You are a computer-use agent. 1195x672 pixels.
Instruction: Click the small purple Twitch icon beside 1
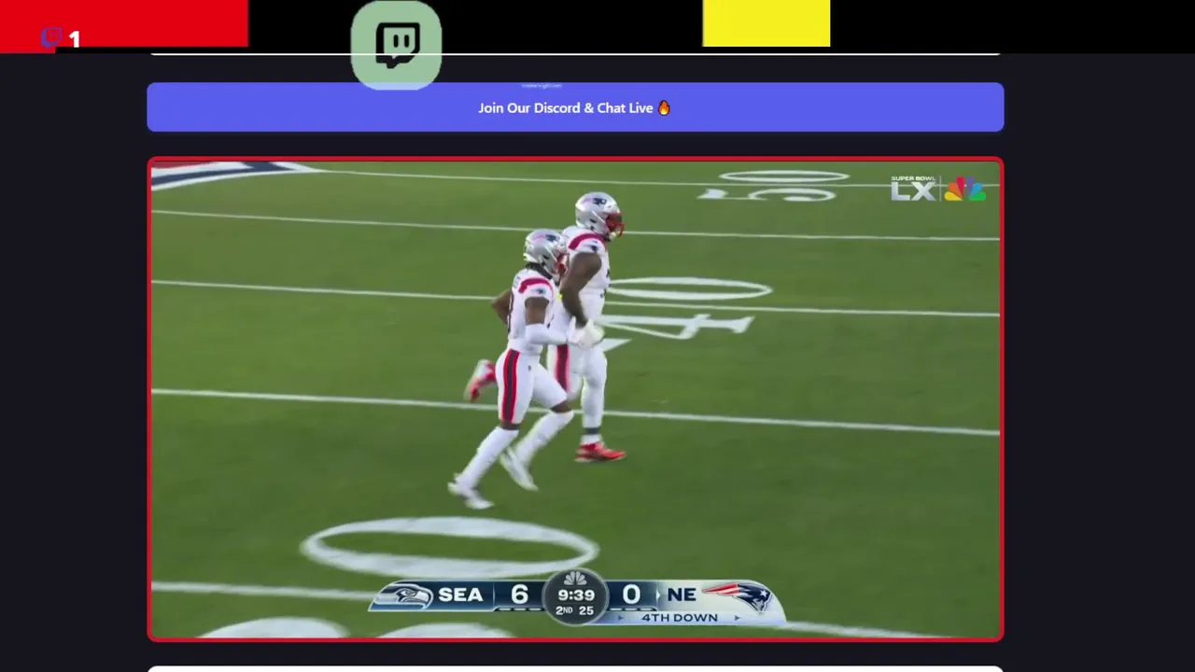pyautogui.click(x=51, y=37)
